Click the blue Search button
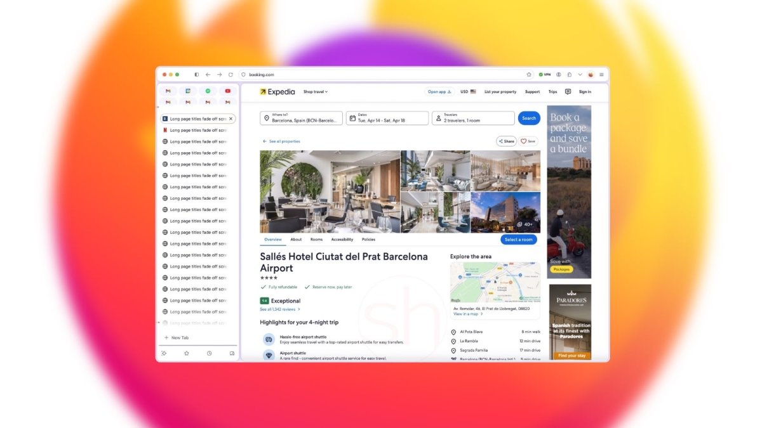Screen dimensions: 762x428 (x=529, y=118)
